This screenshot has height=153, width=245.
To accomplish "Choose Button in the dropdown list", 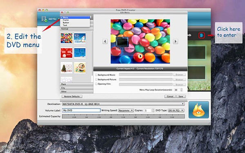I will coord(75,22).
